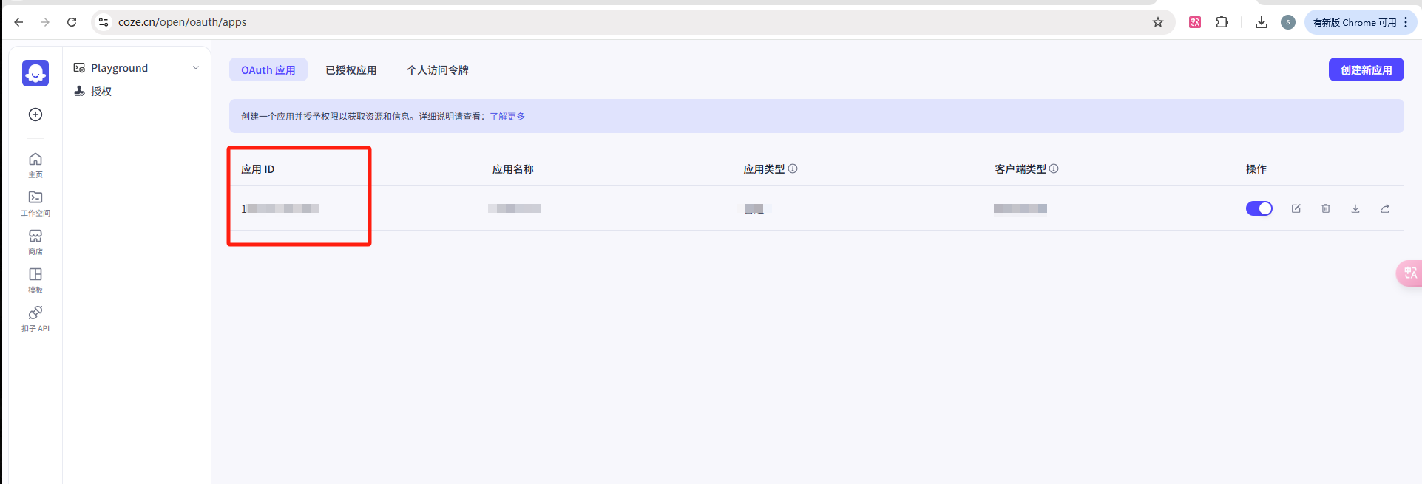
Task: Click the edit icon in the app row
Action: pyautogui.click(x=1296, y=208)
